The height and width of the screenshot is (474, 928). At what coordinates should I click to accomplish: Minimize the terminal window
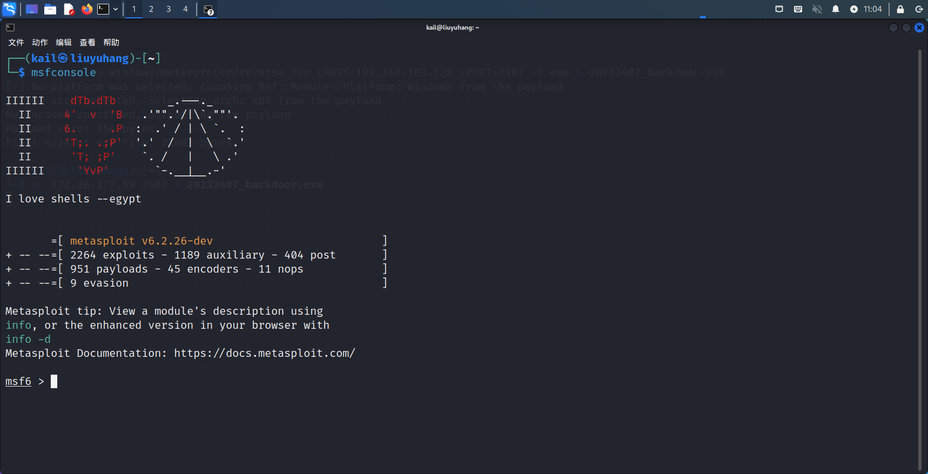tap(893, 28)
